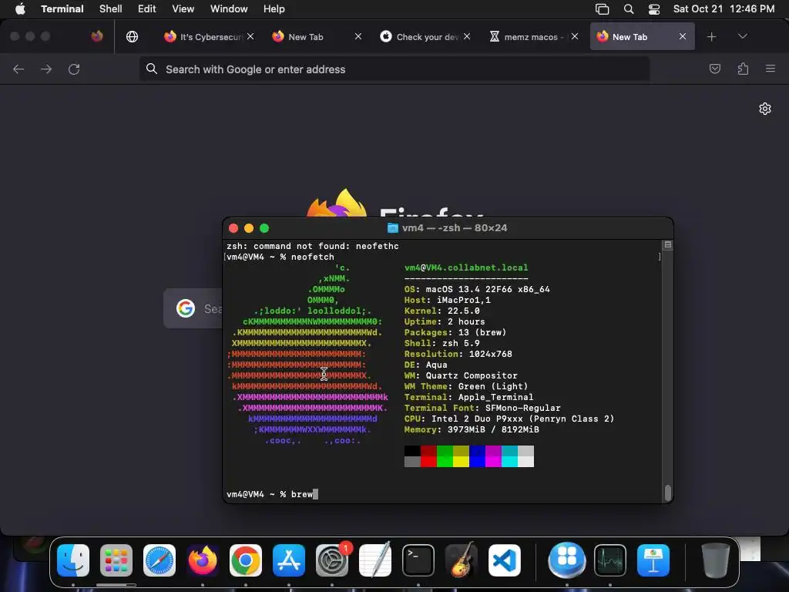Open Launchpad in the Dock

[x=116, y=560]
